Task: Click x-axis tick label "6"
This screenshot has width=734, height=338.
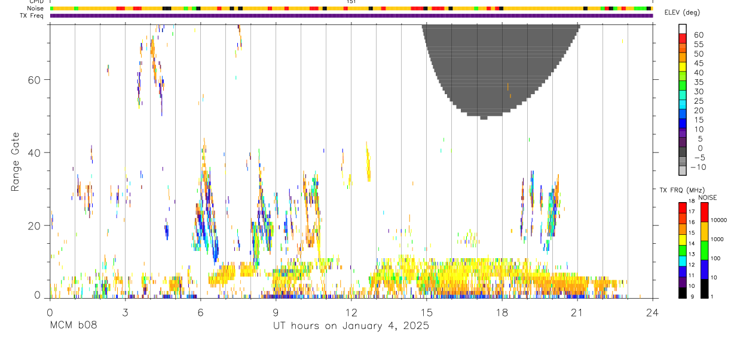Action: 200,312
